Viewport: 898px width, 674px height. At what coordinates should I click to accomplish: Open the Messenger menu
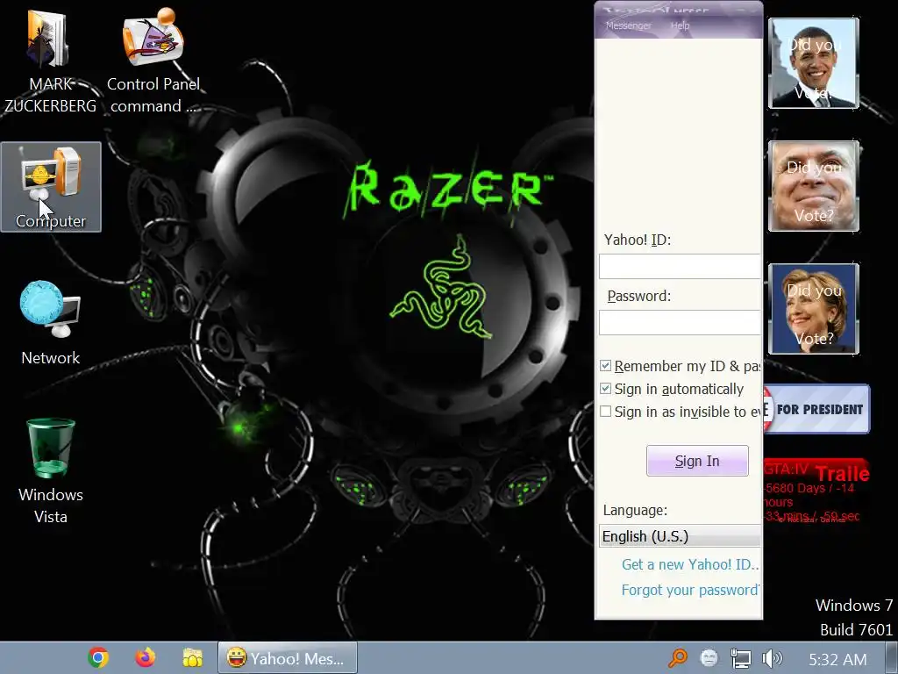click(x=628, y=25)
